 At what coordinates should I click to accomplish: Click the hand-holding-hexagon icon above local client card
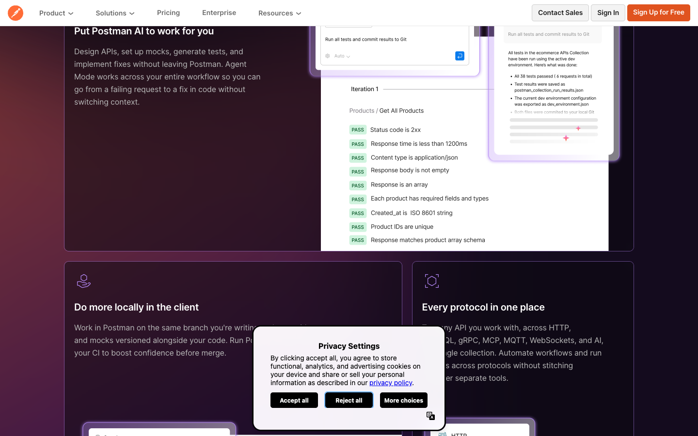point(84,281)
